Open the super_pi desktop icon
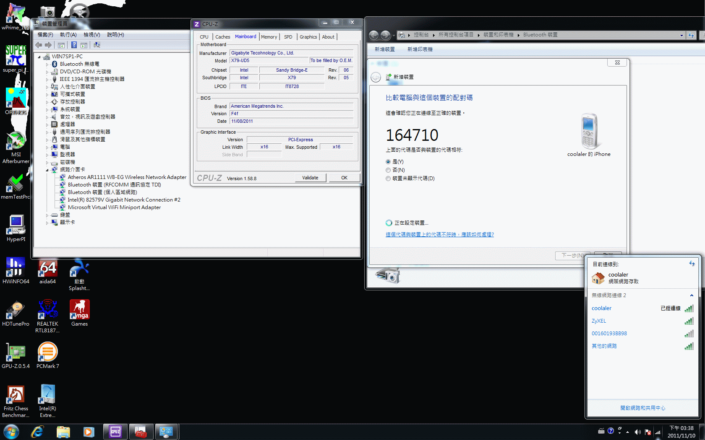The height and width of the screenshot is (440, 705). tap(16, 59)
